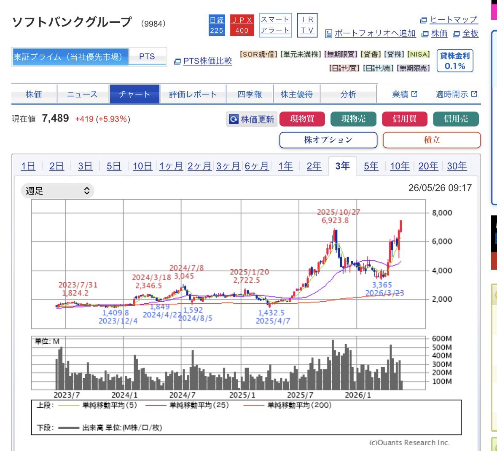This screenshot has width=497, height=451.
Task: Set chart period to 1年
Action: [x=285, y=166]
